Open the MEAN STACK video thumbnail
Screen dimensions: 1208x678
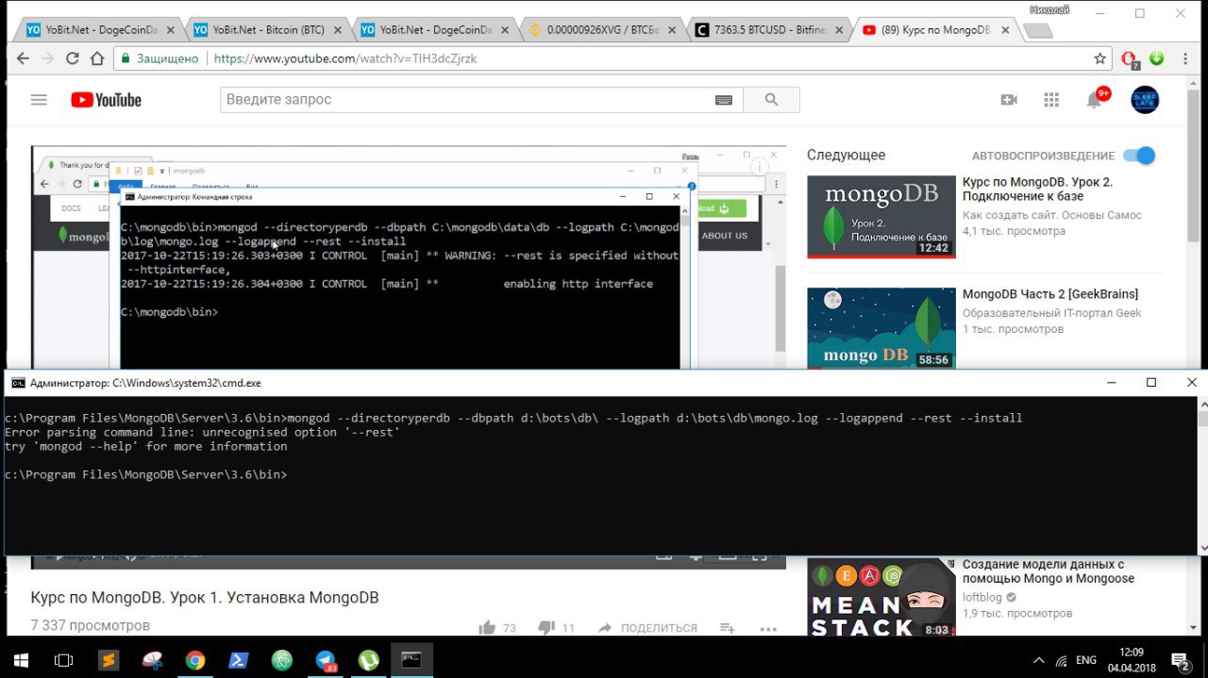[x=881, y=599]
